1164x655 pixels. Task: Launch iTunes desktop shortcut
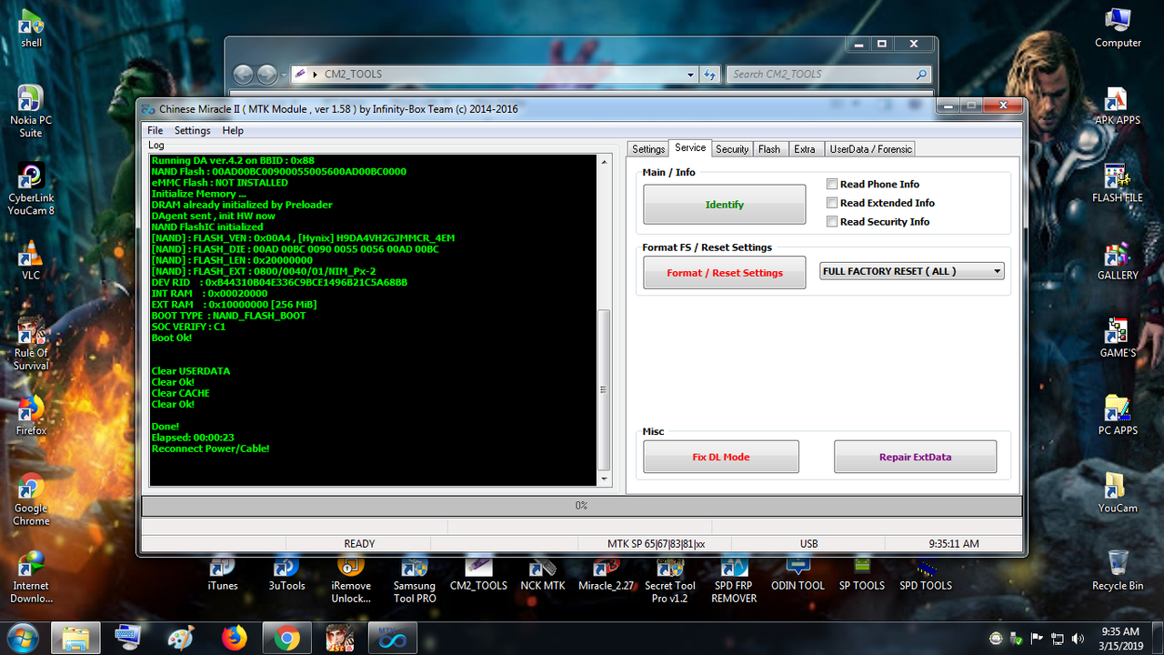point(223,573)
